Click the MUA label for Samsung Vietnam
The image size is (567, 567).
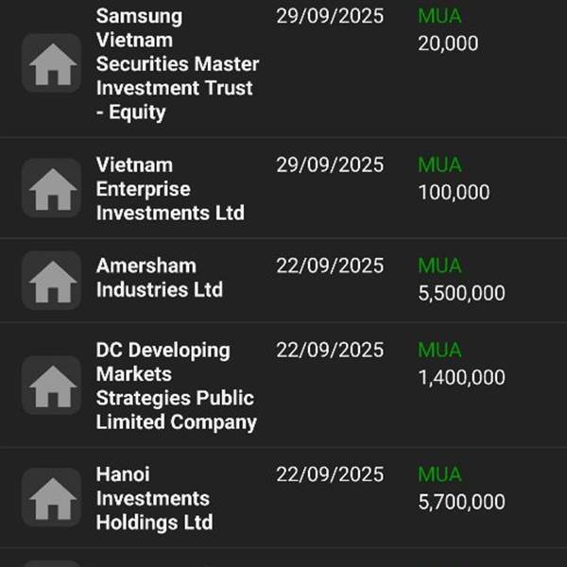(439, 16)
